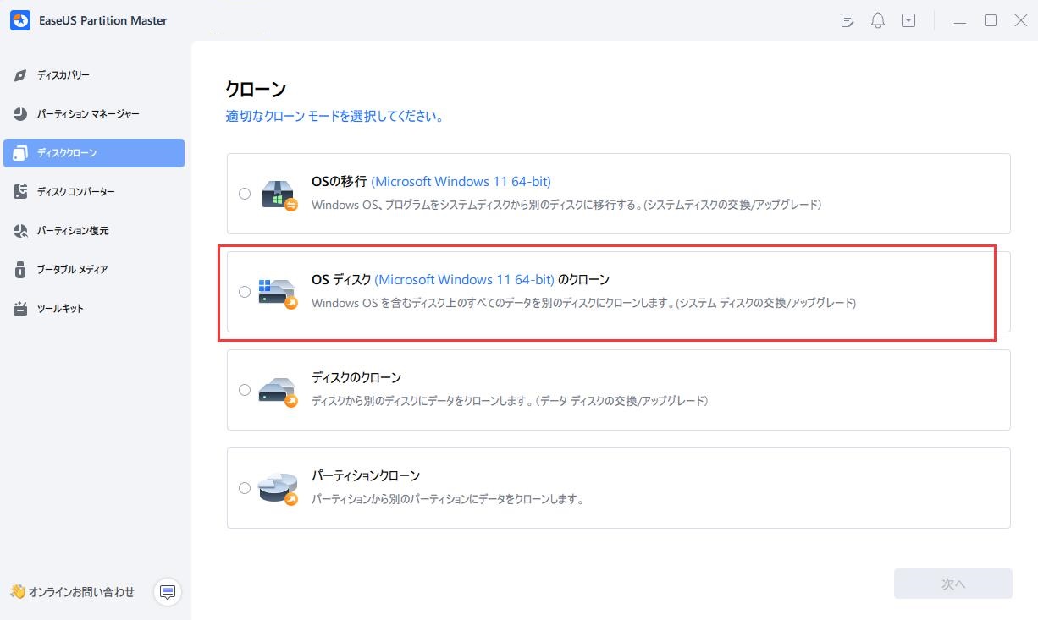This screenshot has width=1038, height=620.
Task: Click description starting 'Windows OS、プログラムをシステムディスク'
Action: click(x=566, y=205)
